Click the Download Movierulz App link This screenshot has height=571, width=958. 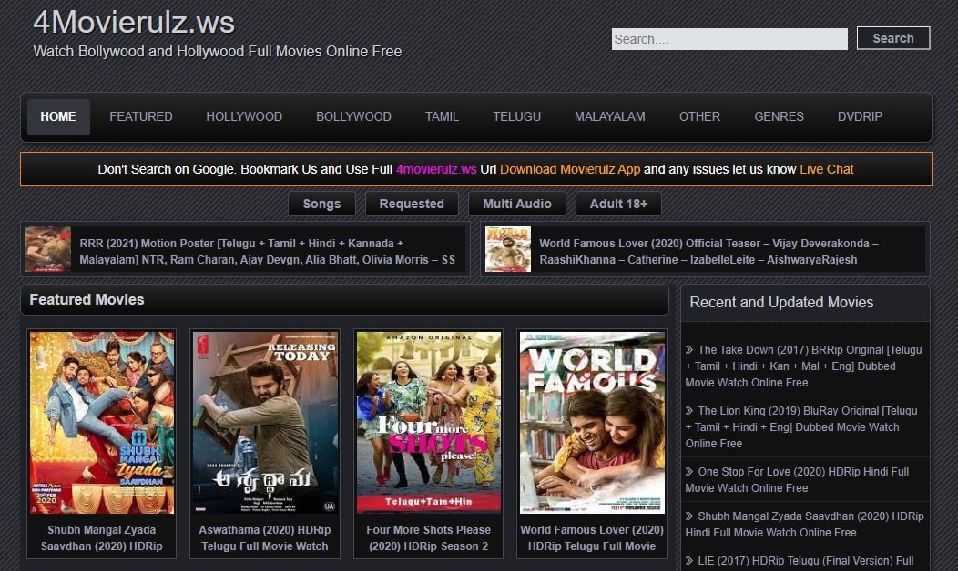[x=570, y=170]
